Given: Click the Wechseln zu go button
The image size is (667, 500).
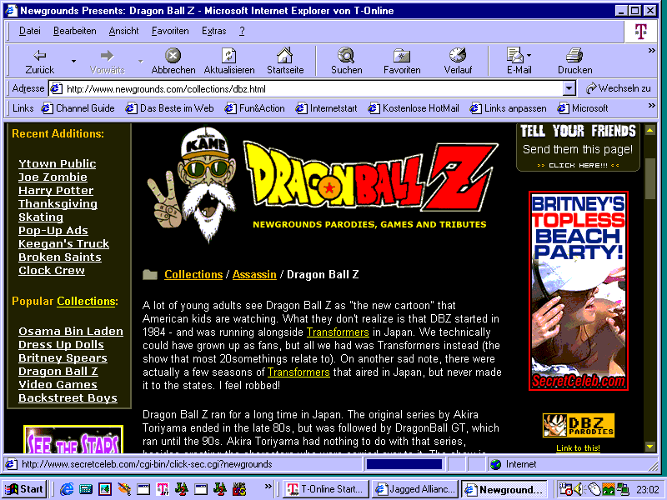Looking at the screenshot, I should click(x=618, y=88).
